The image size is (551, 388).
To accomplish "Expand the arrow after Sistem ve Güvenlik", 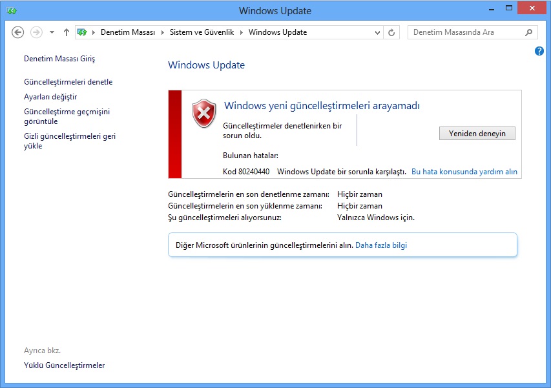I will point(242,32).
